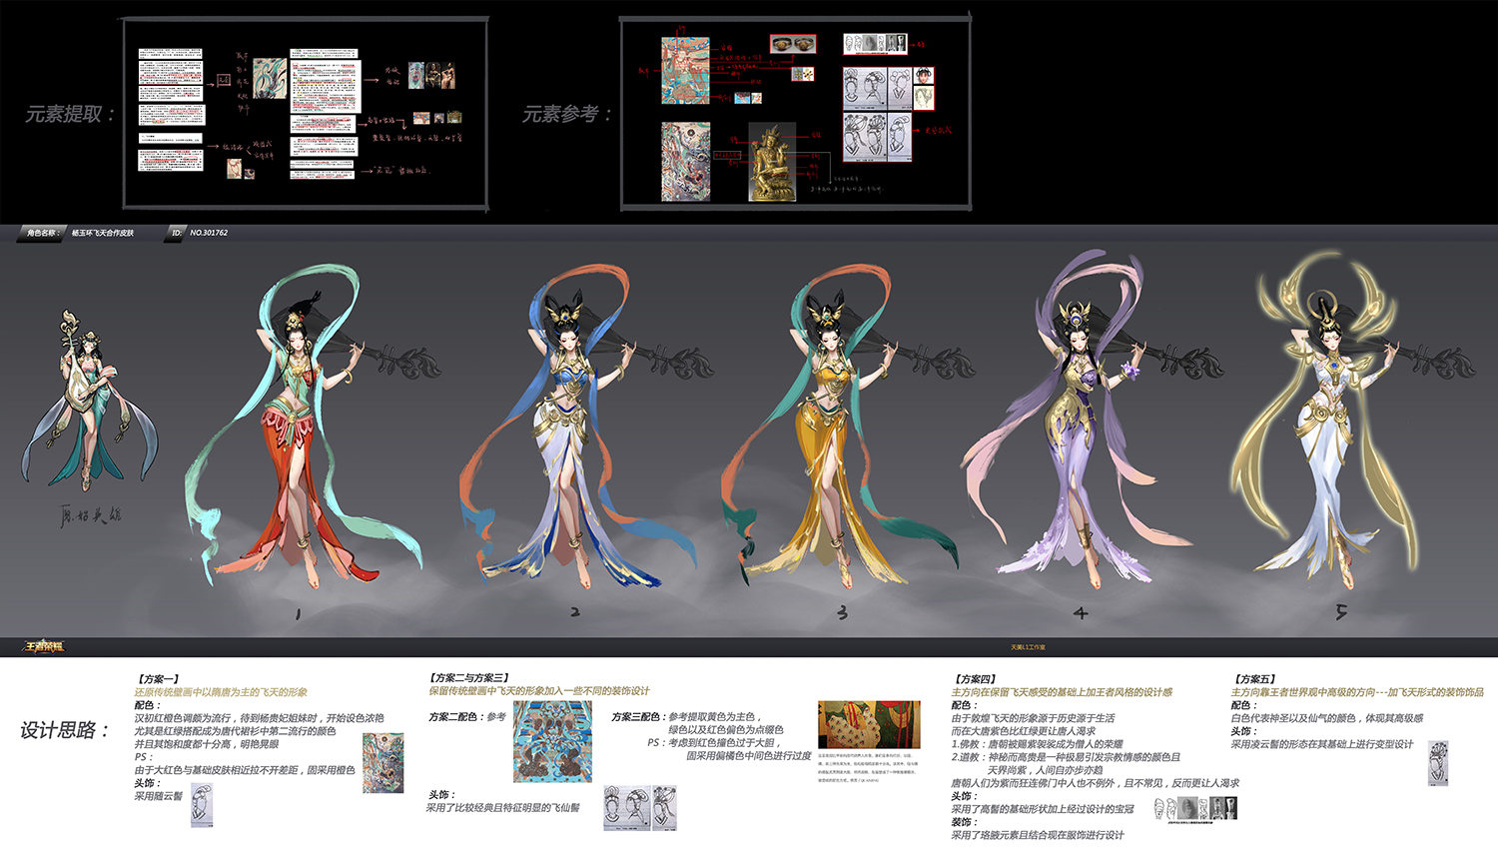Click the ID value NO.301762

209,233
